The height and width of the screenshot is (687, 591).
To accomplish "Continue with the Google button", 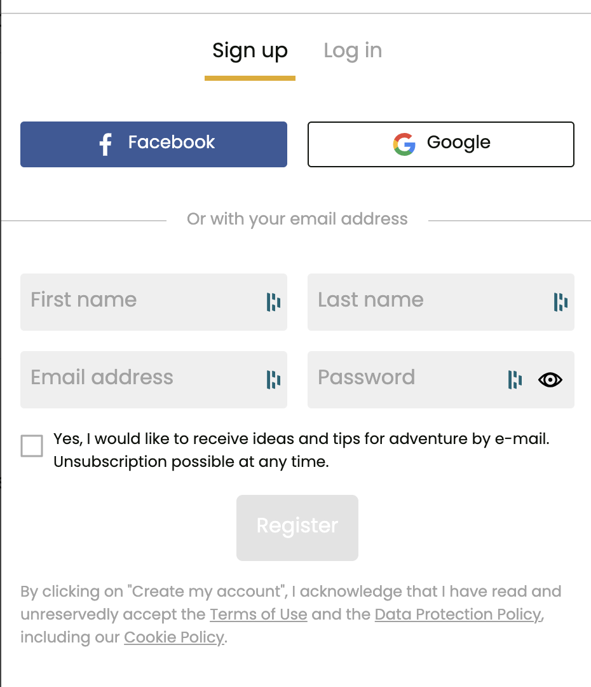I will pos(441,144).
